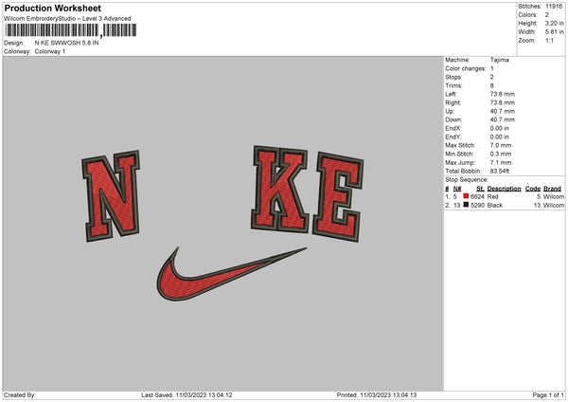Image resolution: width=568 pixels, height=402 pixels.
Task: Click the Zoom value 1:1
Action: 549,40
